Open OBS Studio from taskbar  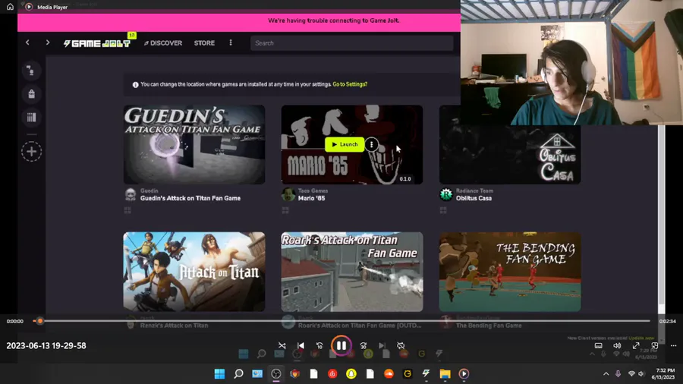click(276, 373)
